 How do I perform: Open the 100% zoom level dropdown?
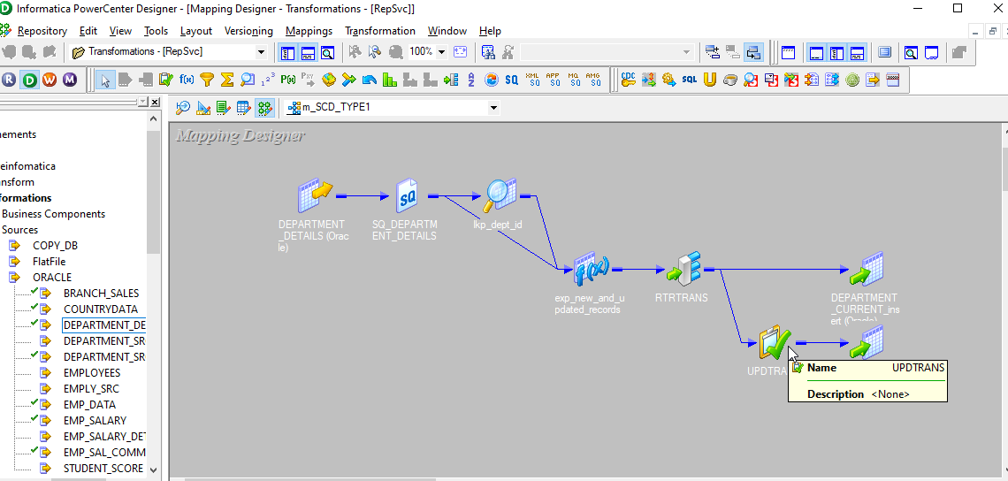pyautogui.click(x=441, y=52)
